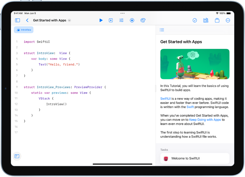
Task: Click the "Hello, friend." string in code
Action: pyautogui.click(x=63, y=64)
